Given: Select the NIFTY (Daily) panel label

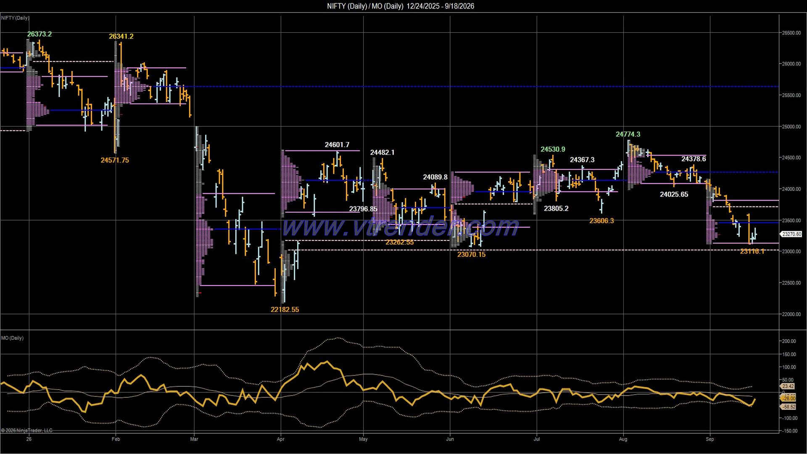Looking at the screenshot, I should [x=15, y=18].
